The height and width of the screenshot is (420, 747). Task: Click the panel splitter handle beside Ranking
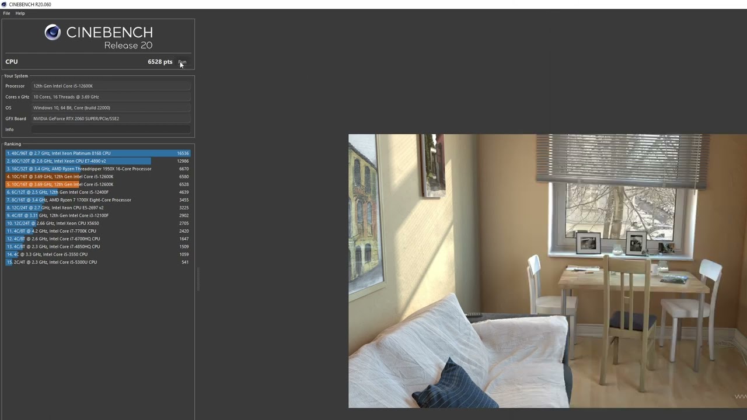pos(198,279)
